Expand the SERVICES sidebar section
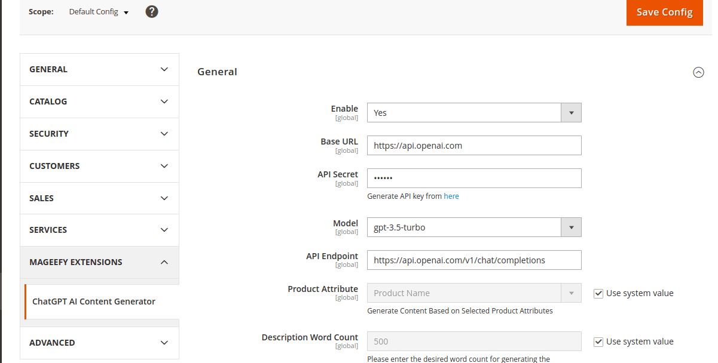The image size is (718, 363). [99, 230]
